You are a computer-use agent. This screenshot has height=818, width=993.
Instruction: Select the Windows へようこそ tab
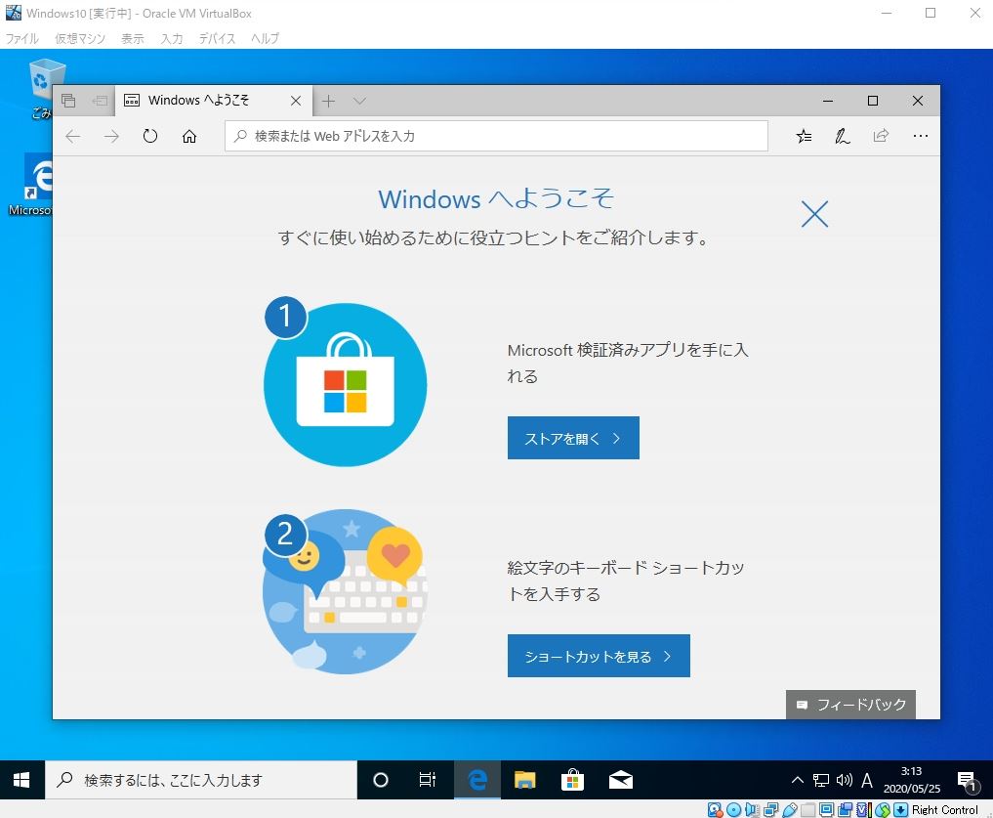click(212, 101)
